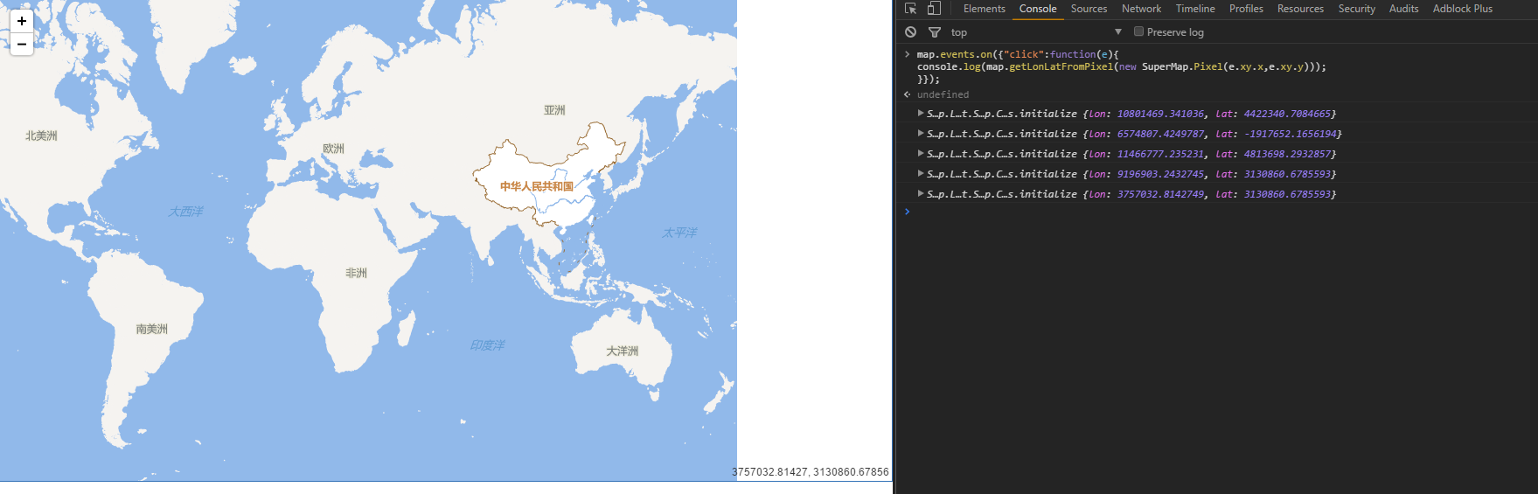Go to the Sources tab
1538x494 pixels.
[1089, 9]
